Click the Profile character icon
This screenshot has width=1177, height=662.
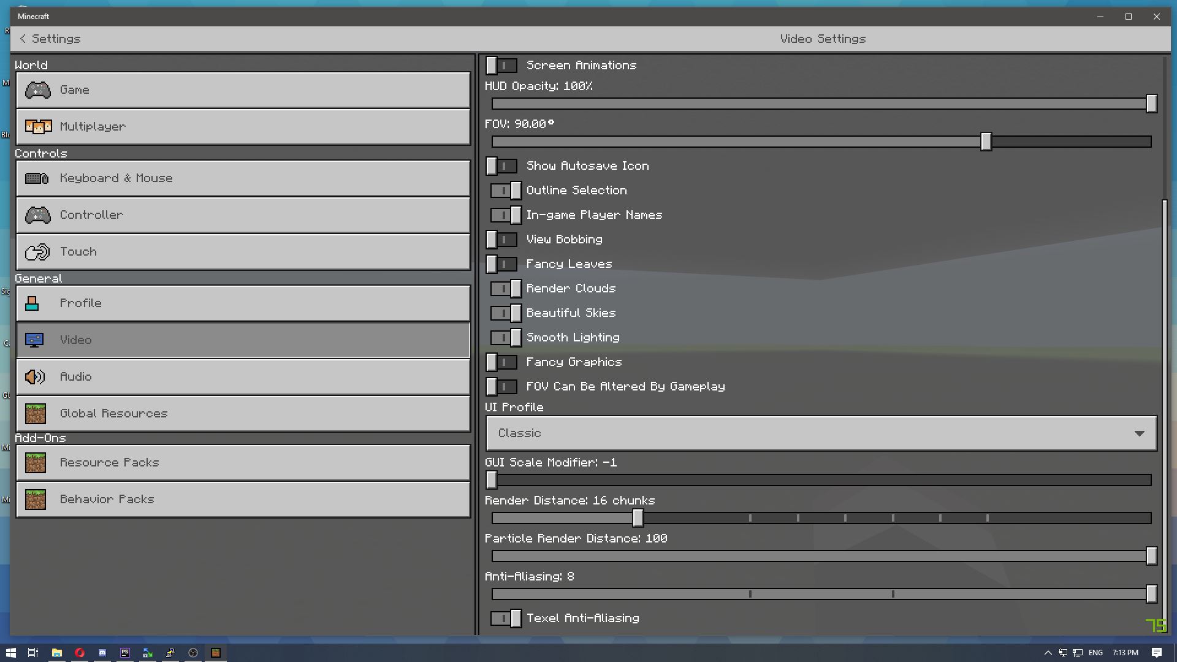[x=32, y=303]
